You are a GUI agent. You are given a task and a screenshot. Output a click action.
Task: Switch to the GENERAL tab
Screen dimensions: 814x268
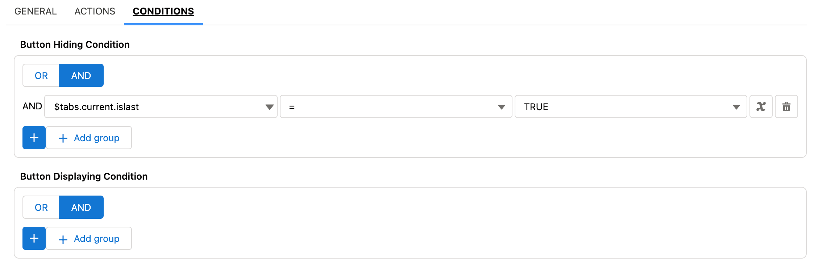click(x=35, y=11)
